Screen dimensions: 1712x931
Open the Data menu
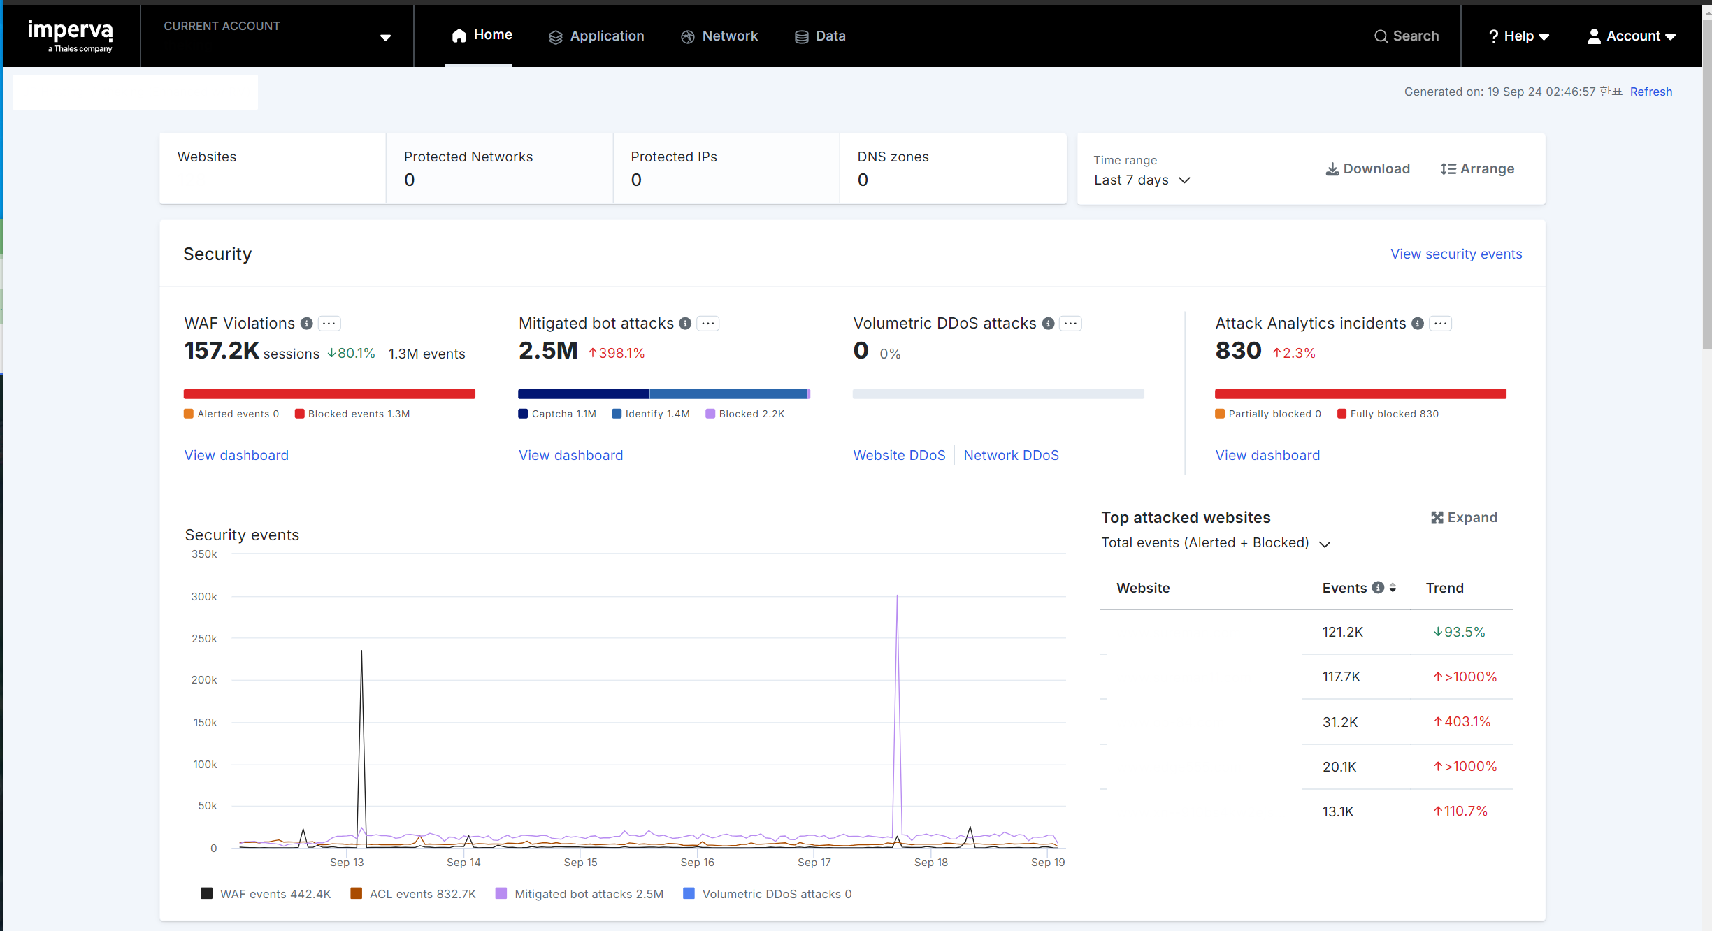(820, 36)
